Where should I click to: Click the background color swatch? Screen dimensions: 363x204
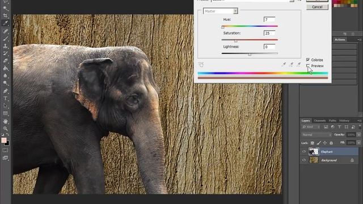click(x=7, y=143)
